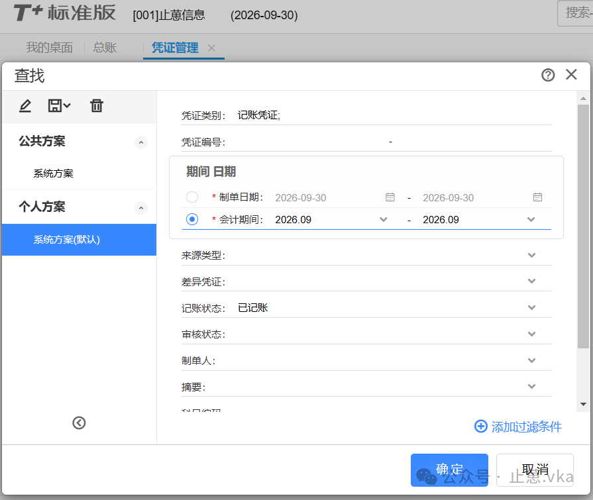
Task: Click the 凭证编号 start number field
Action: pos(310,142)
